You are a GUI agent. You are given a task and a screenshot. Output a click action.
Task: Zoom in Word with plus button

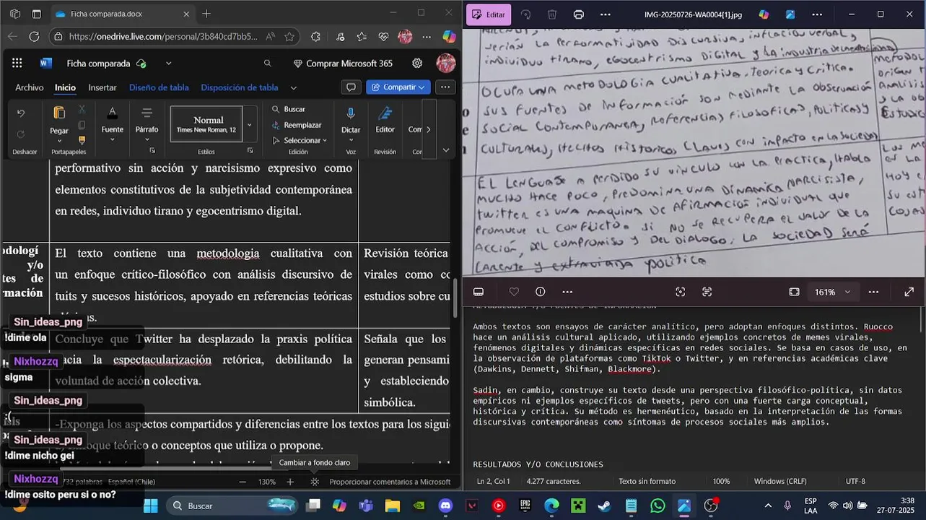tap(290, 482)
